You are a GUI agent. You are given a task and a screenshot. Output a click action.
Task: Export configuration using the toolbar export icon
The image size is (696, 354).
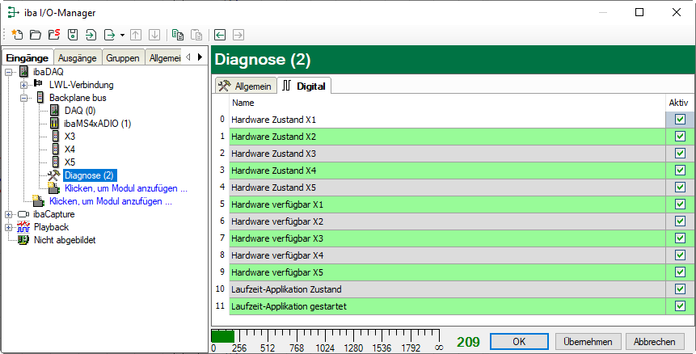click(109, 35)
